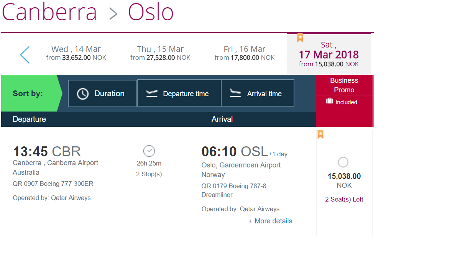Select the Thu, 15 Mar date tab
This screenshot has height=259, width=460.
coord(160,53)
